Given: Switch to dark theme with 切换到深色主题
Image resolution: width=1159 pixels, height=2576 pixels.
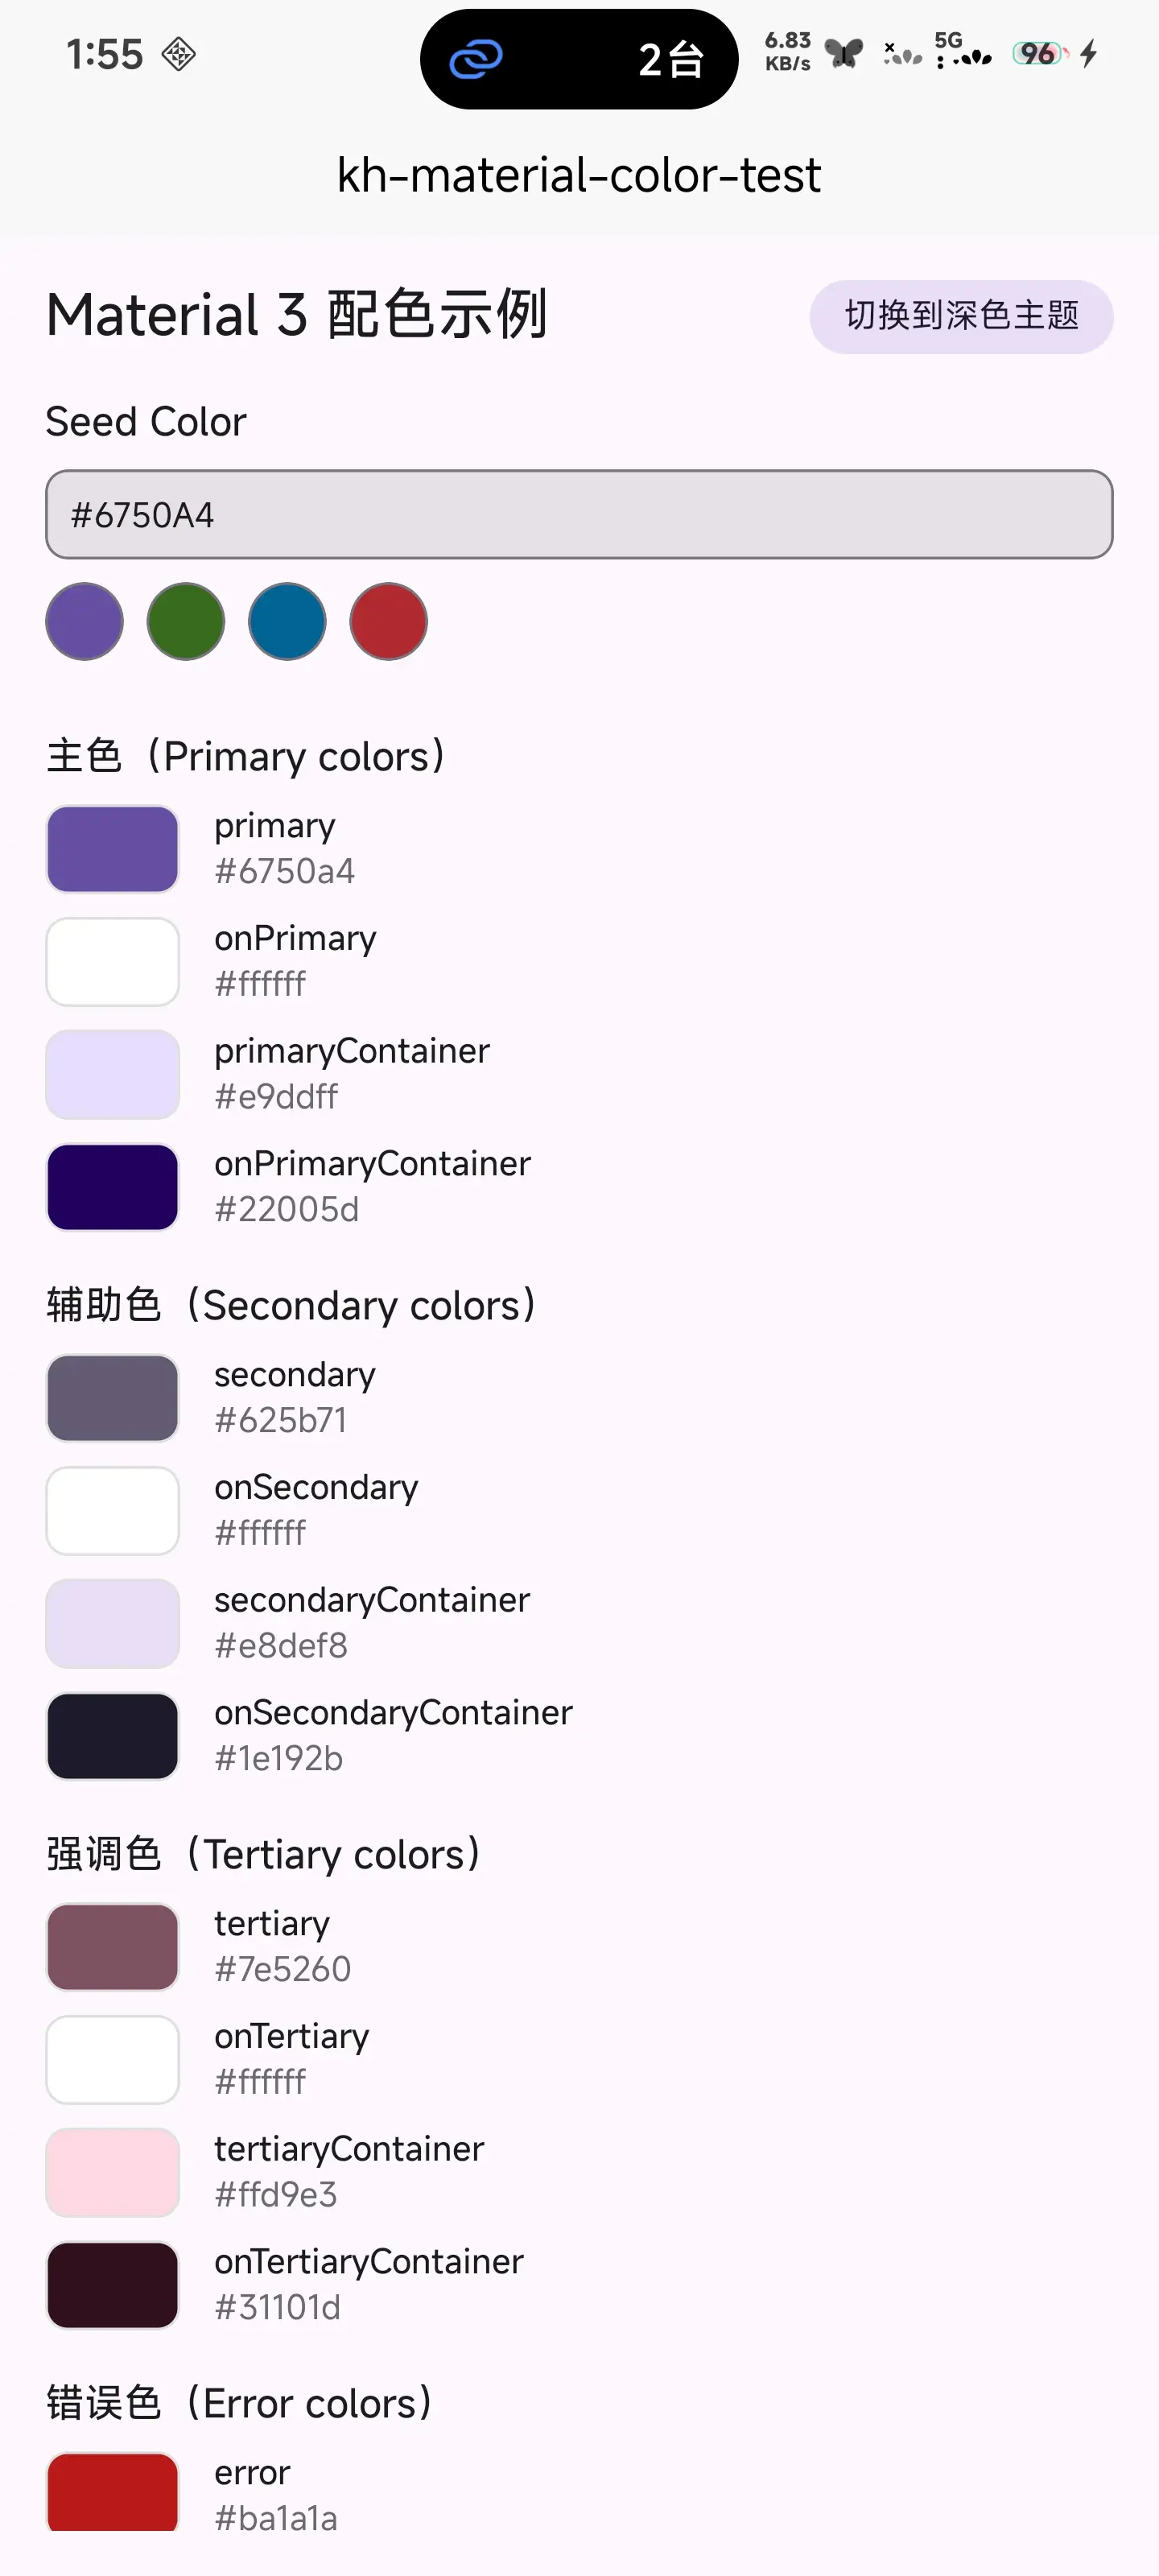Looking at the screenshot, I should pyautogui.click(x=961, y=316).
